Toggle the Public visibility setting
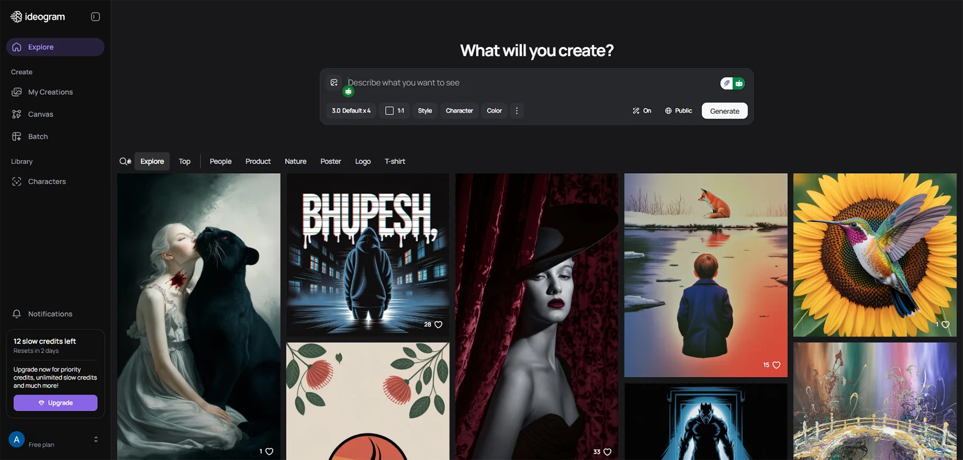This screenshot has height=460, width=963. coord(678,111)
